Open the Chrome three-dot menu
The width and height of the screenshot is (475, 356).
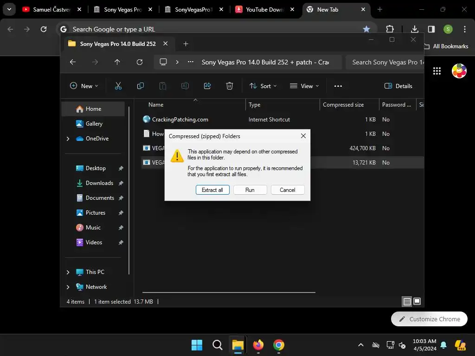point(465,29)
